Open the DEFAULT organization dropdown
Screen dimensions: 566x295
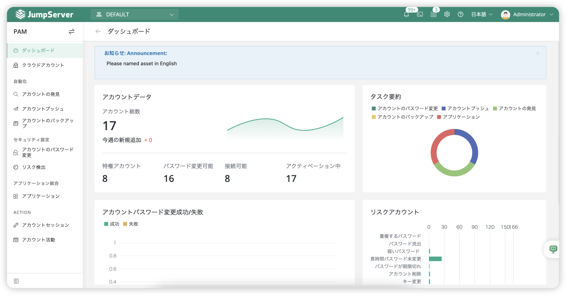[134, 14]
